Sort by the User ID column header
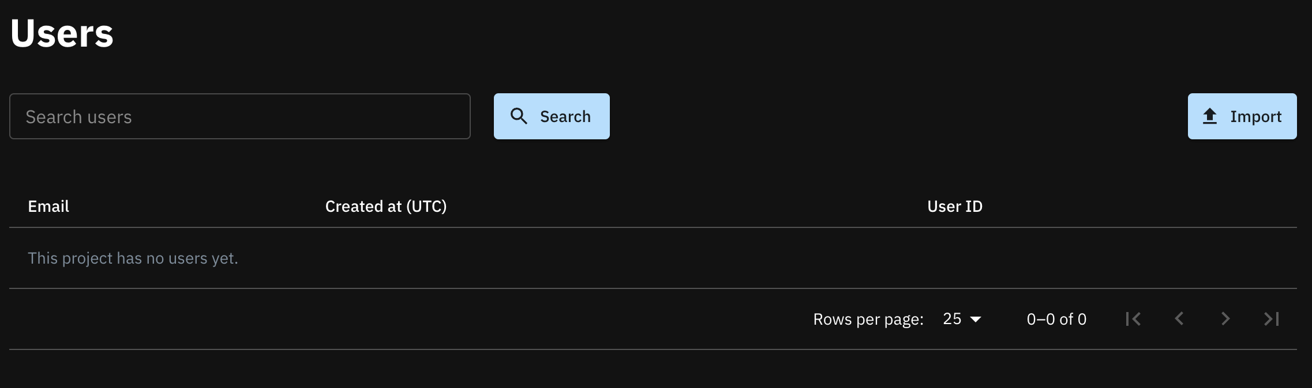Viewport: 1312px width, 388px height. 955,206
